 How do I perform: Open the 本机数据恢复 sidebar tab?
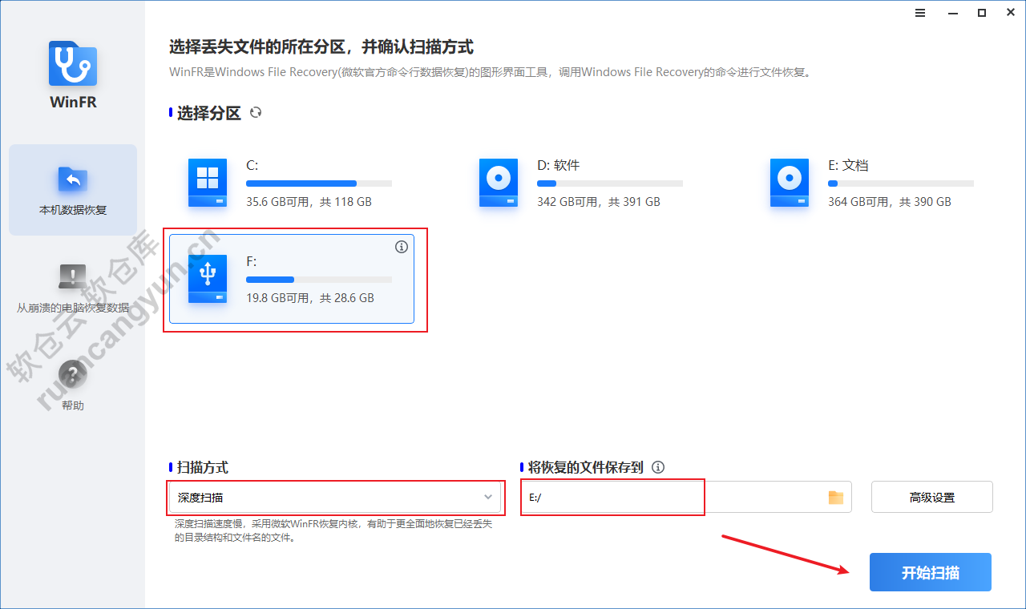pos(73,190)
